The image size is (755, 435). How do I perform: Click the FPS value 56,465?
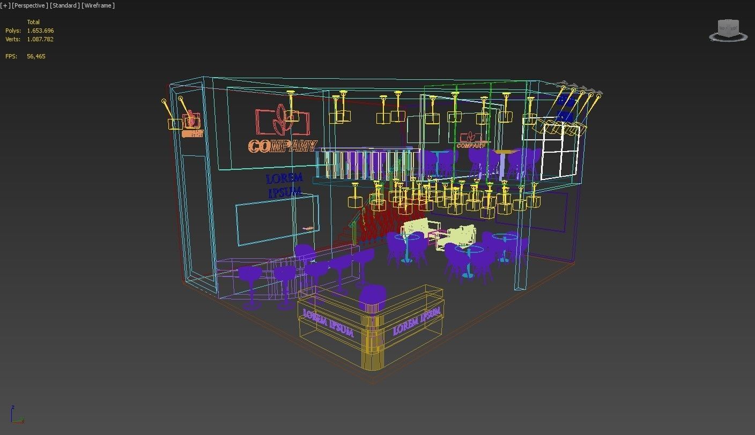tap(36, 56)
